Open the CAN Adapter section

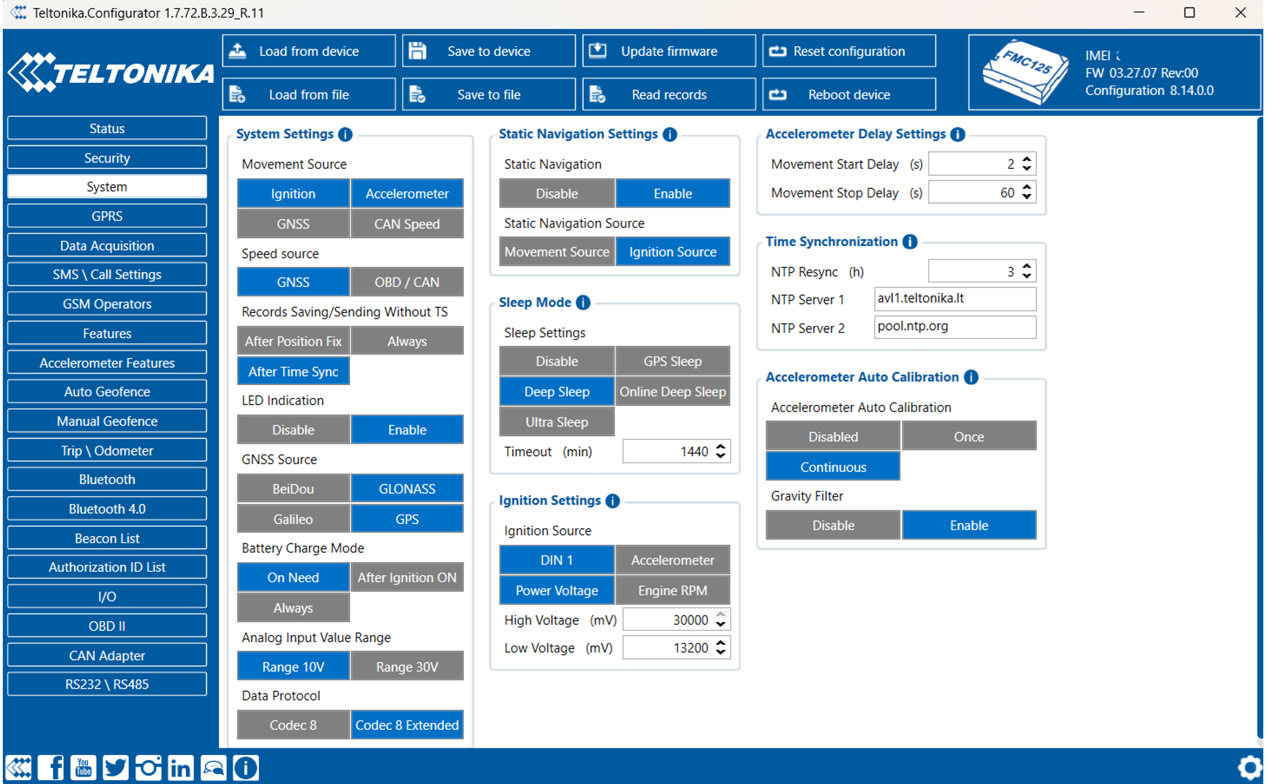[x=107, y=655]
